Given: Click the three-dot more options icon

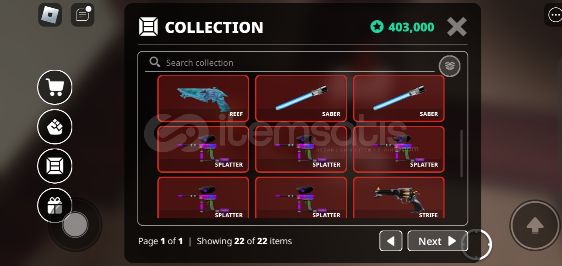Looking at the screenshot, I should pos(555,15).
